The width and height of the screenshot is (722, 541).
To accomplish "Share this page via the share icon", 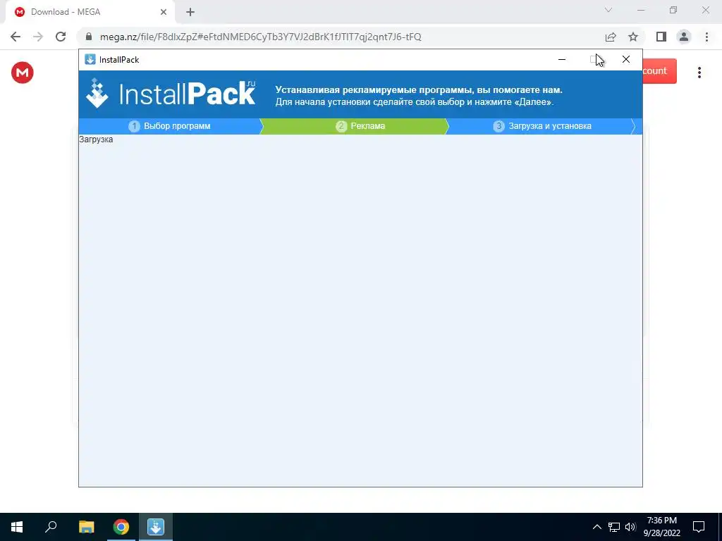I will tap(611, 37).
